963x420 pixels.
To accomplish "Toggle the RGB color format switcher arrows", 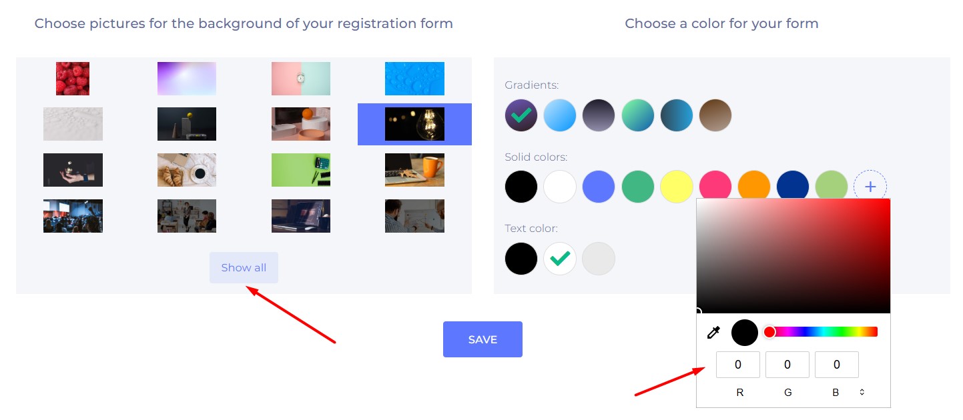I will click(x=862, y=392).
